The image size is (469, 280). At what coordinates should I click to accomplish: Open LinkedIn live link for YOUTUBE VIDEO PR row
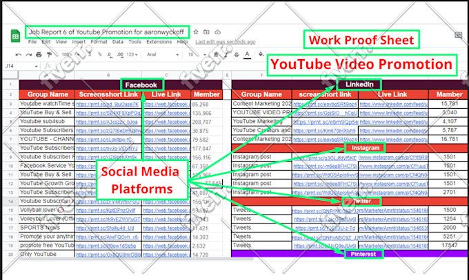pos(394,113)
